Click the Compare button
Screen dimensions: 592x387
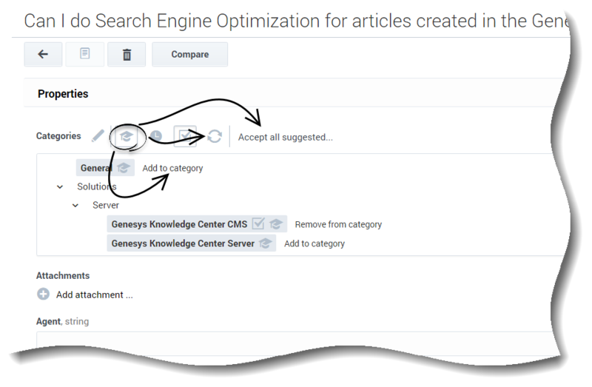(190, 54)
